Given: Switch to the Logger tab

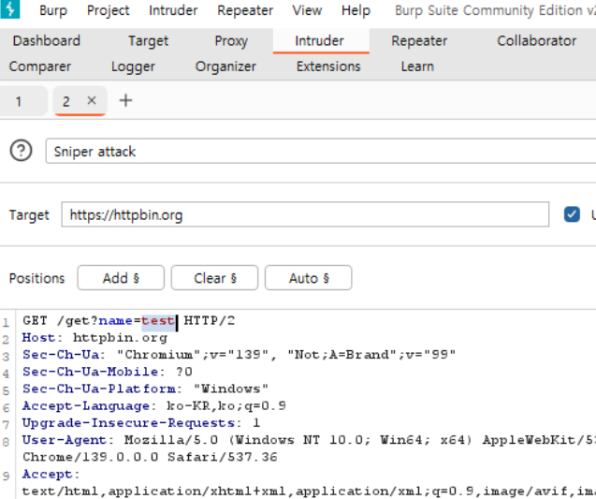Looking at the screenshot, I should (133, 66).
